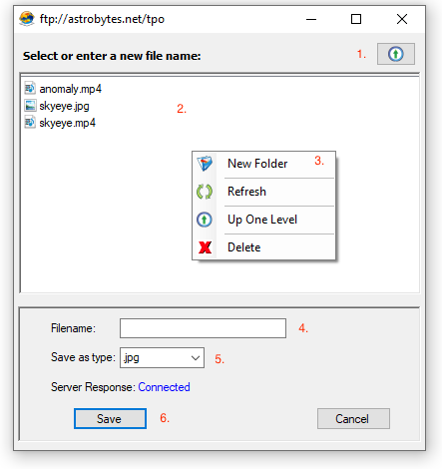Click the red X Delete icon
The height and width of the screenshot is (469, 442).
click(205, 247)
